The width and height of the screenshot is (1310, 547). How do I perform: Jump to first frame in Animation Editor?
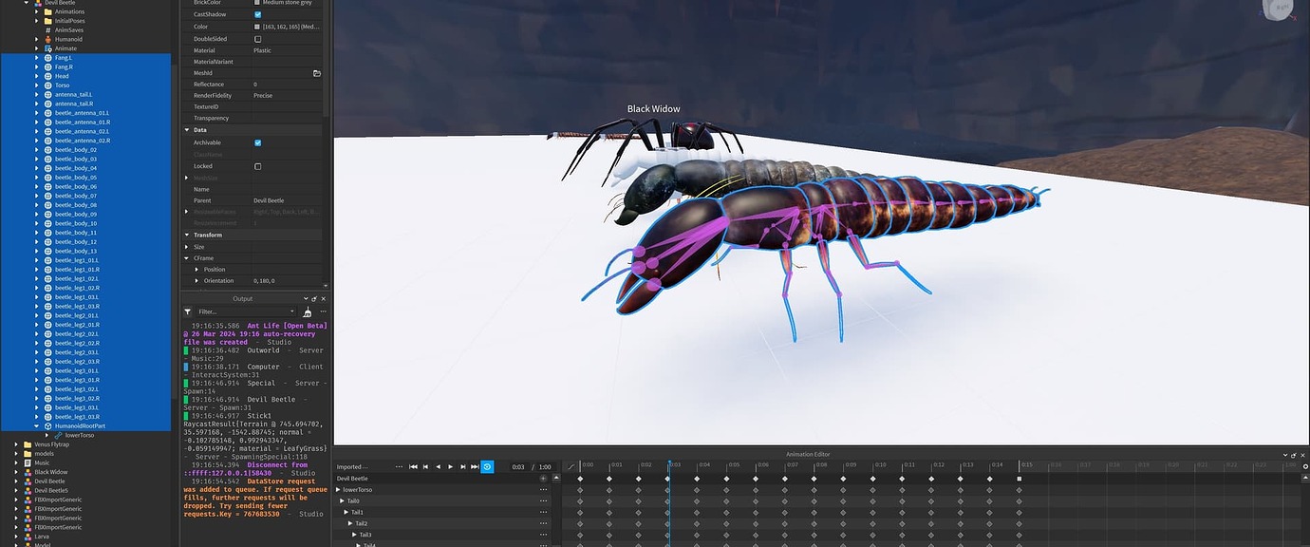coord(413,466)
